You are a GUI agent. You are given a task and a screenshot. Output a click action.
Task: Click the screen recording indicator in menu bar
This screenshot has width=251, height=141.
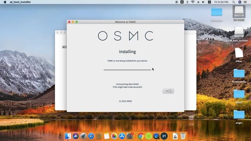coord(176,2)
